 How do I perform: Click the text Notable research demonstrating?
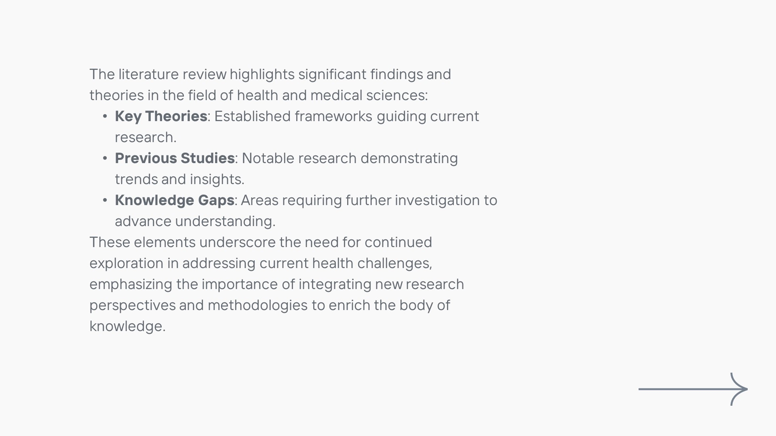[x=350, y=158]
